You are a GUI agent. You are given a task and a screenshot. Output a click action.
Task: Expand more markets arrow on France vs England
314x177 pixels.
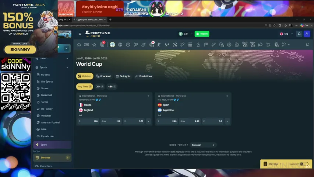coord(148,121)
